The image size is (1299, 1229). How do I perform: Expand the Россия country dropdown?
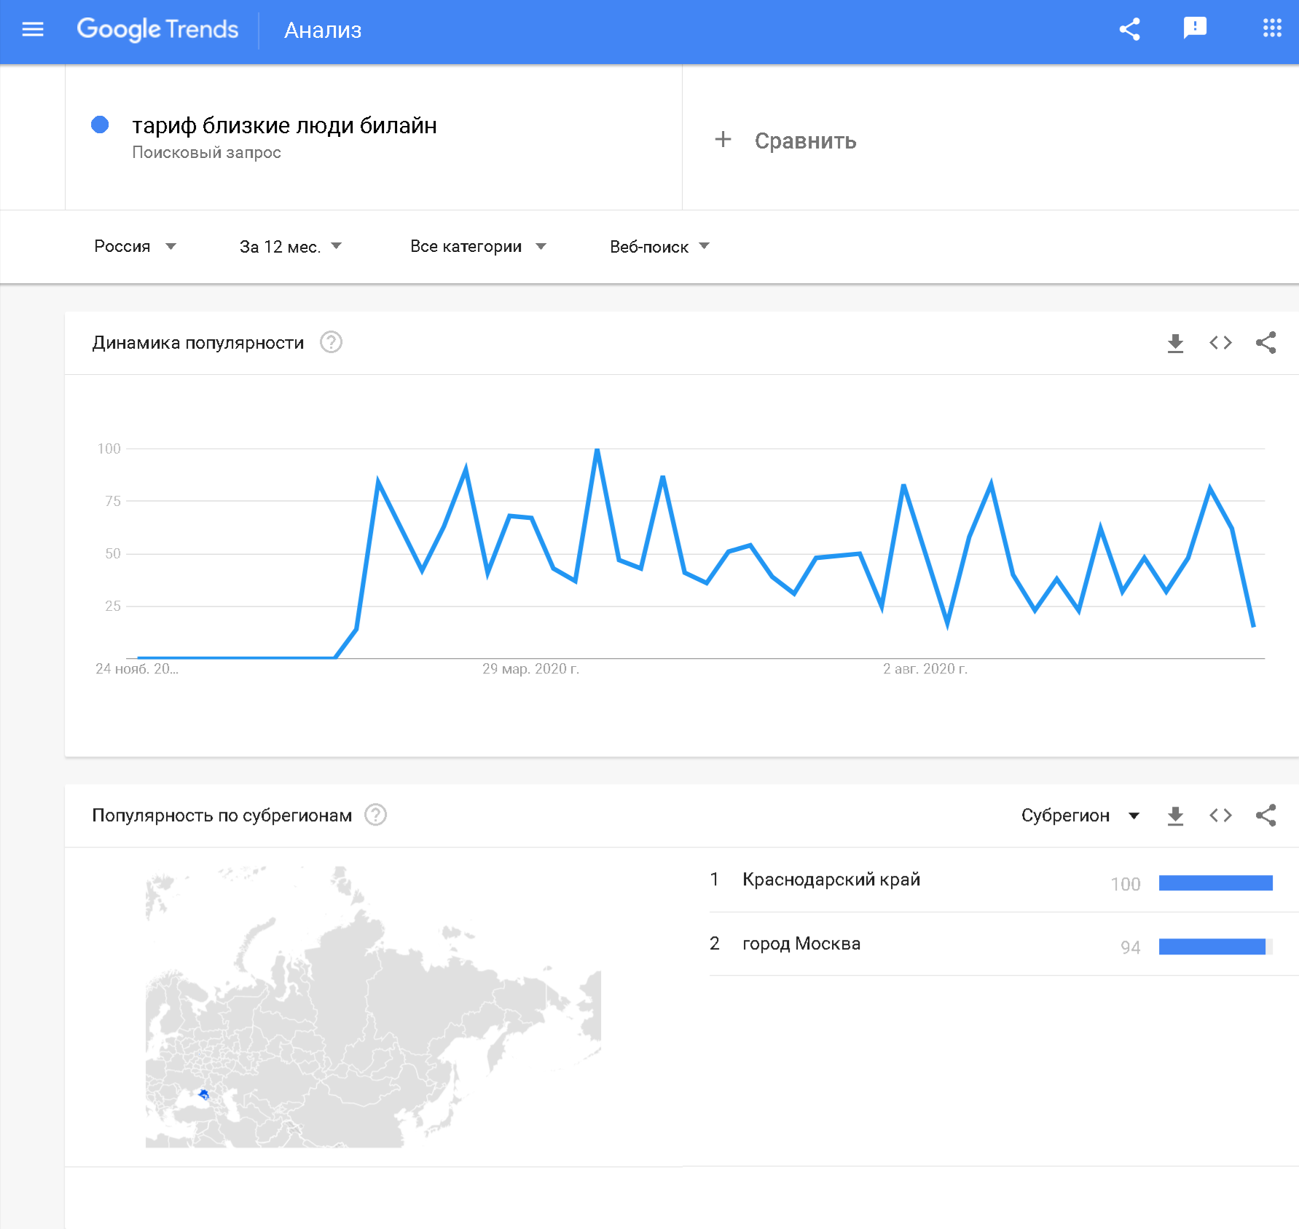click(x=135, y=247)
